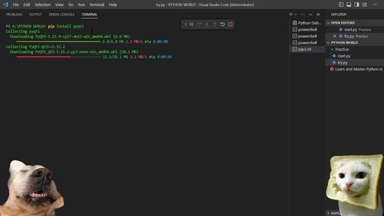
Task: Open the Edit menu
Action: (26, 5)
